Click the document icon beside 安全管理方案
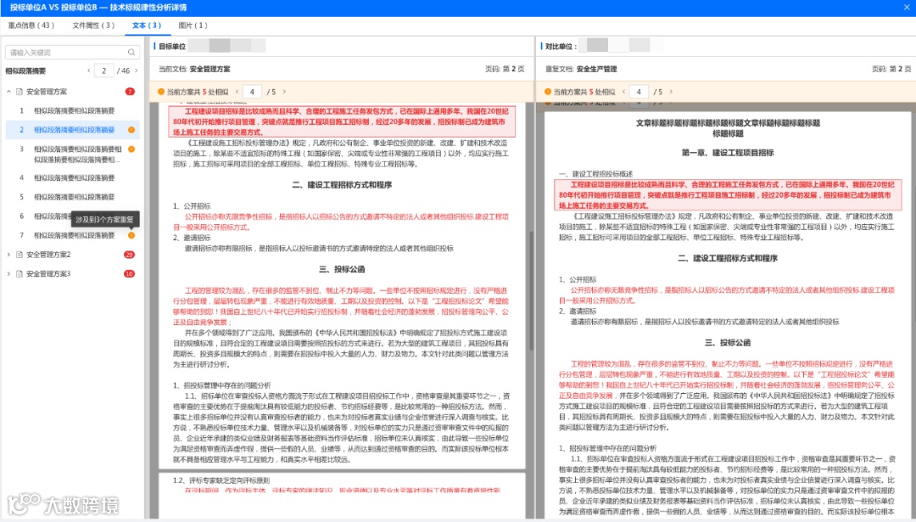This screenshot has height=522, width=916. click(20, 92)
